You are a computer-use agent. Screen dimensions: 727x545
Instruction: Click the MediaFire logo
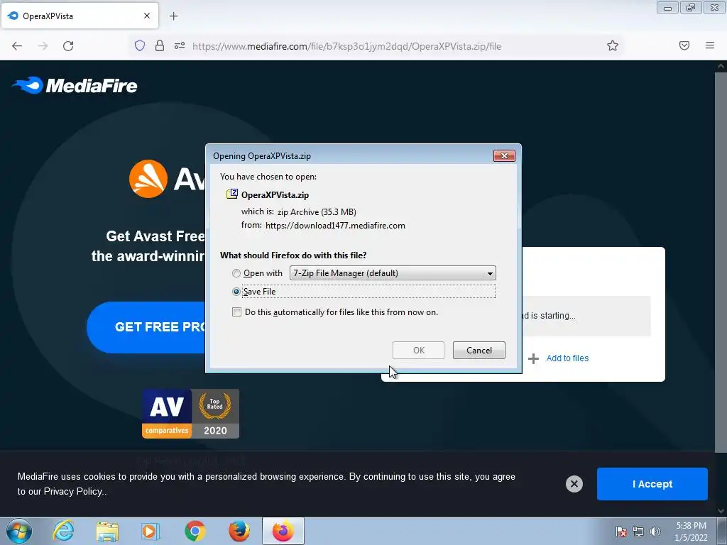75,85
